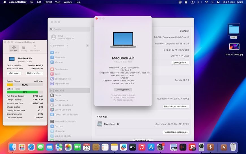Open Voice Memos from the Dock

(x=183, y=147)
